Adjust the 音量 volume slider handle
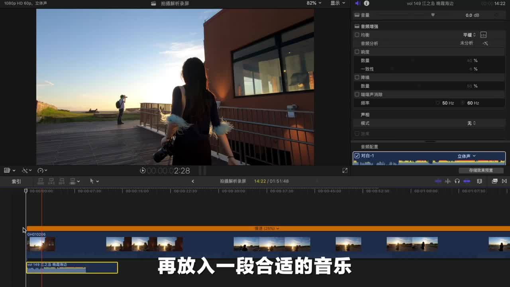This screenshot has height=287, width=510. tap(433, 15)
